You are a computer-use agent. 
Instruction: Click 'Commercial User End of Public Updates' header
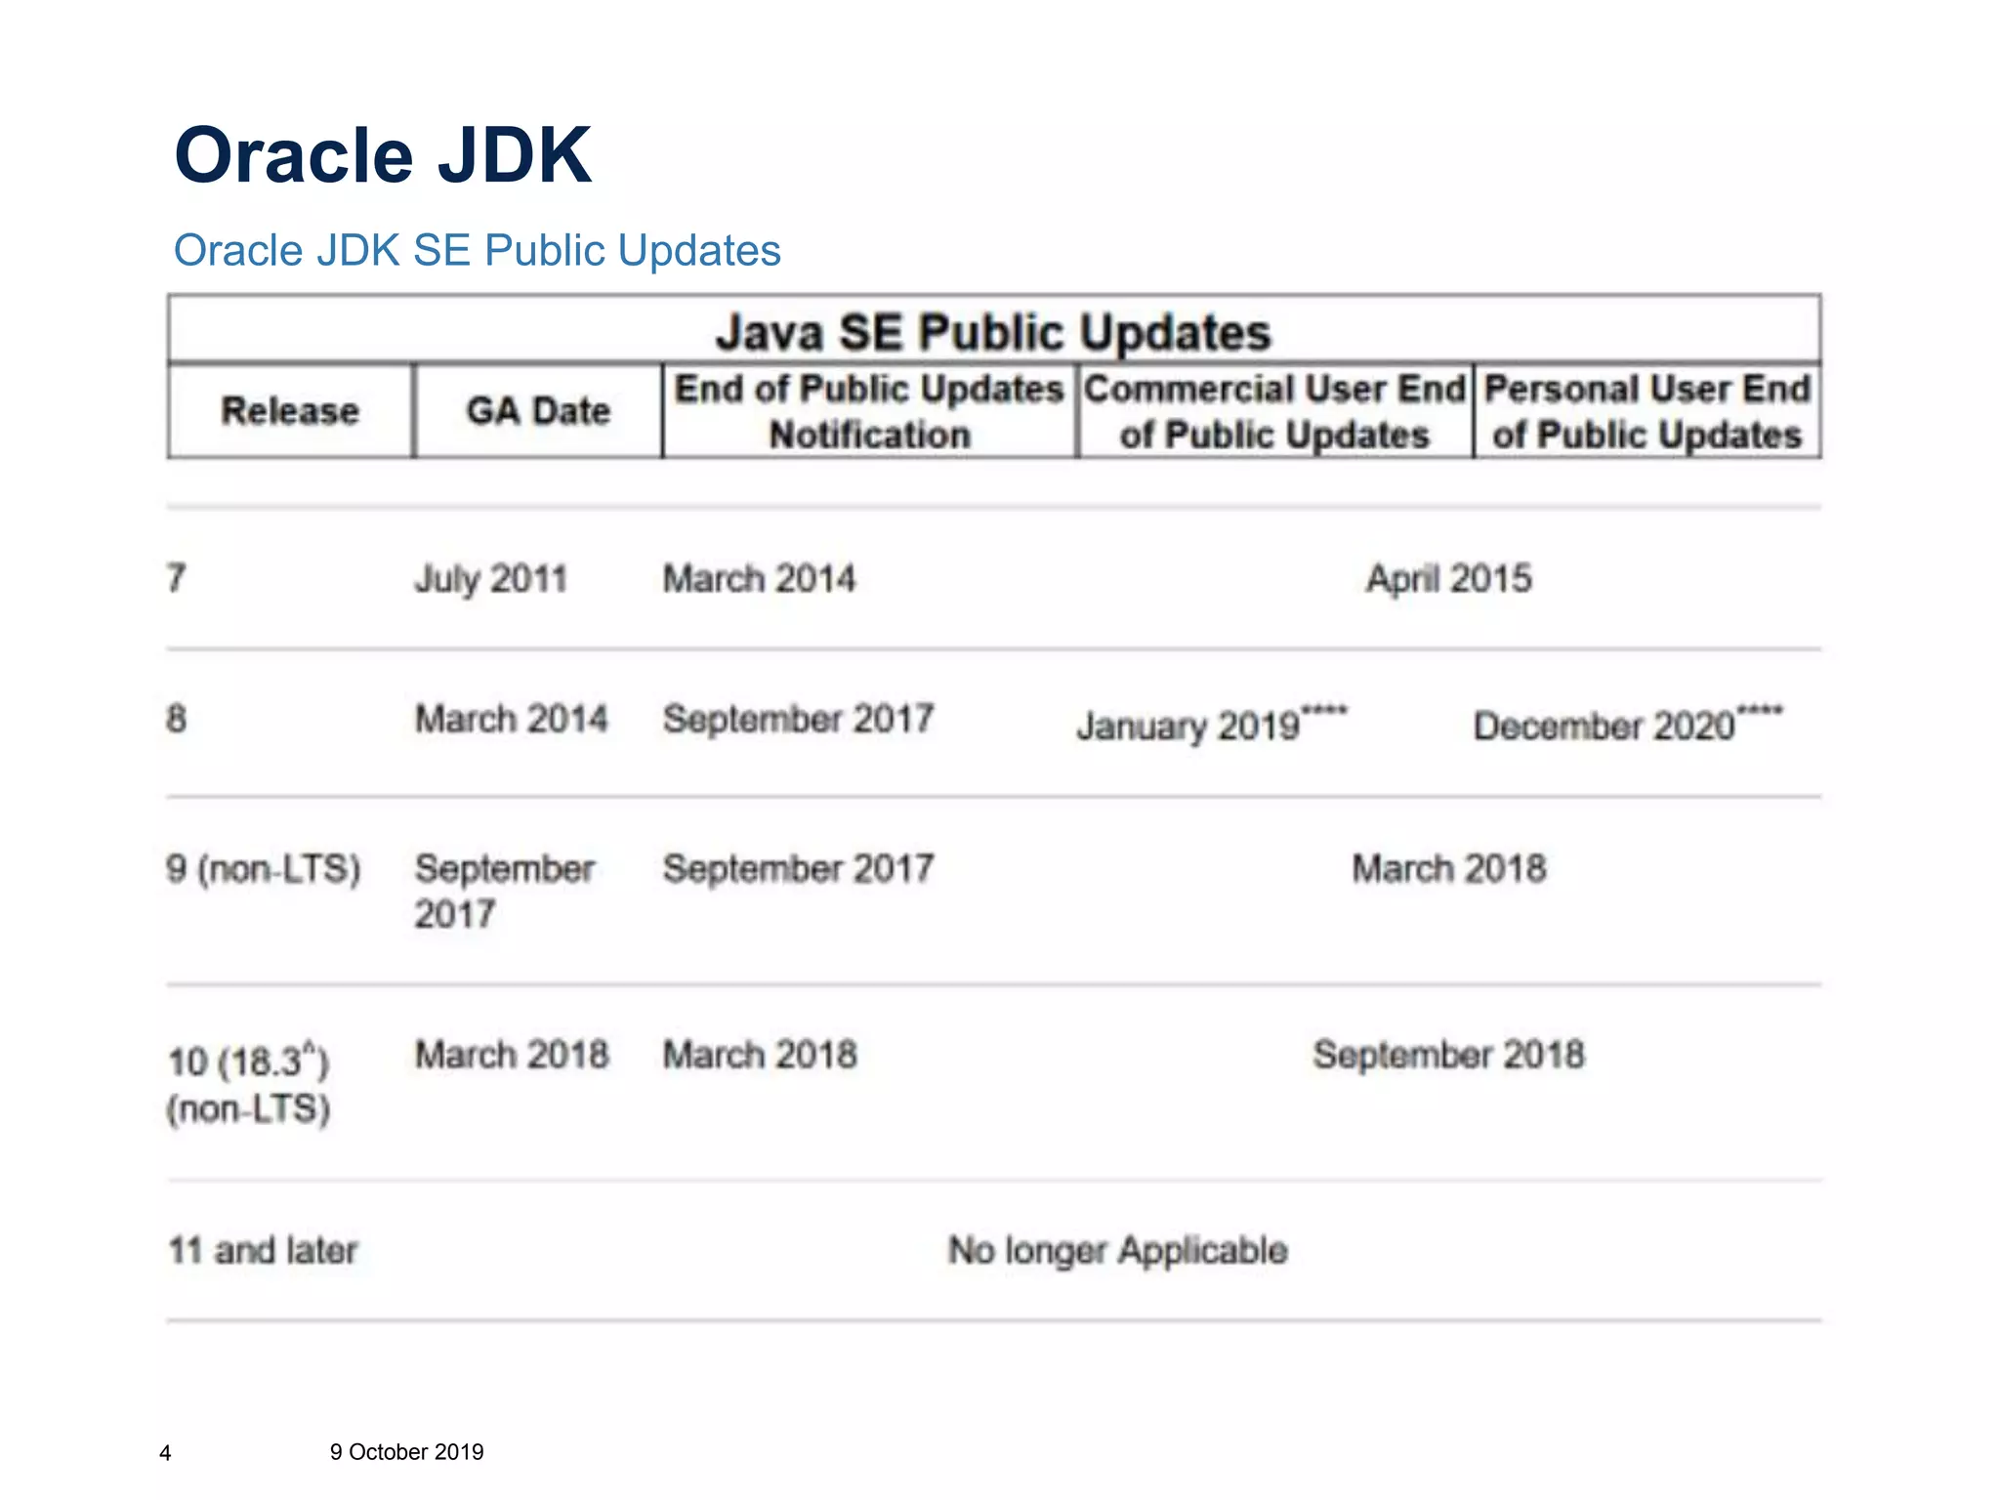[1275, 411]
